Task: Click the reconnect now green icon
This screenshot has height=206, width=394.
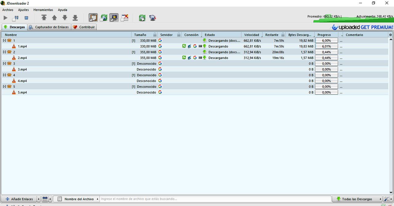Action: [x=142, y=18]
